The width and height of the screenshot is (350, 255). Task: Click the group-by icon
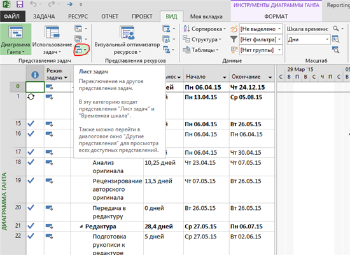pos(234,49)
